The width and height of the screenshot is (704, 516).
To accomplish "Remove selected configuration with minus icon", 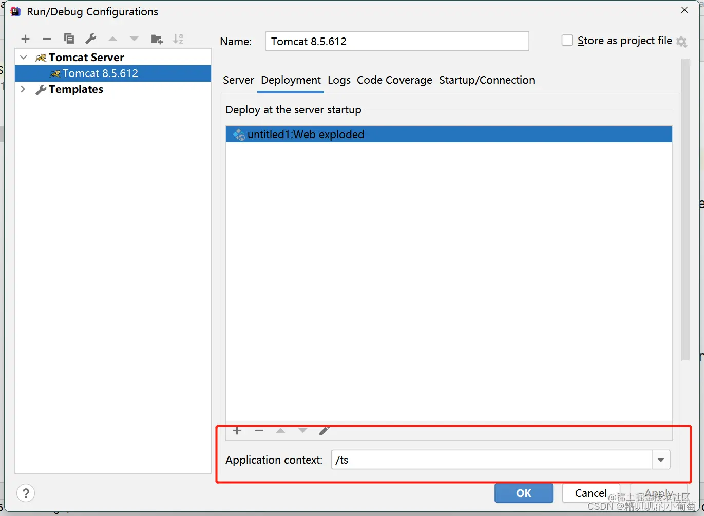I will click(47, 39).
